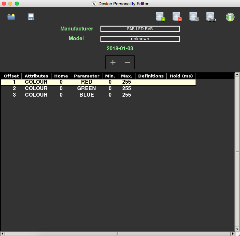This screenshot has height=236, width=240.
Task: Open the database settings gear icon
Action: (x=194, y=17)
